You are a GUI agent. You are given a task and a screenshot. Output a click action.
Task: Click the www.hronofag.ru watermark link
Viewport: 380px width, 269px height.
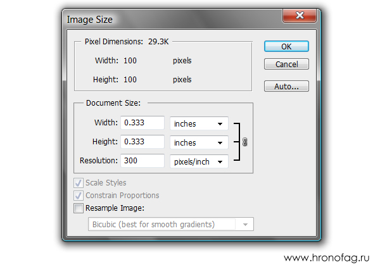(x=326, y=258)
